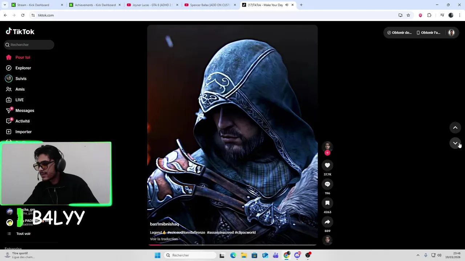
Task: Switch to Spencer Ballas tab
Action: pyautogui.click(x=210, y=5)
